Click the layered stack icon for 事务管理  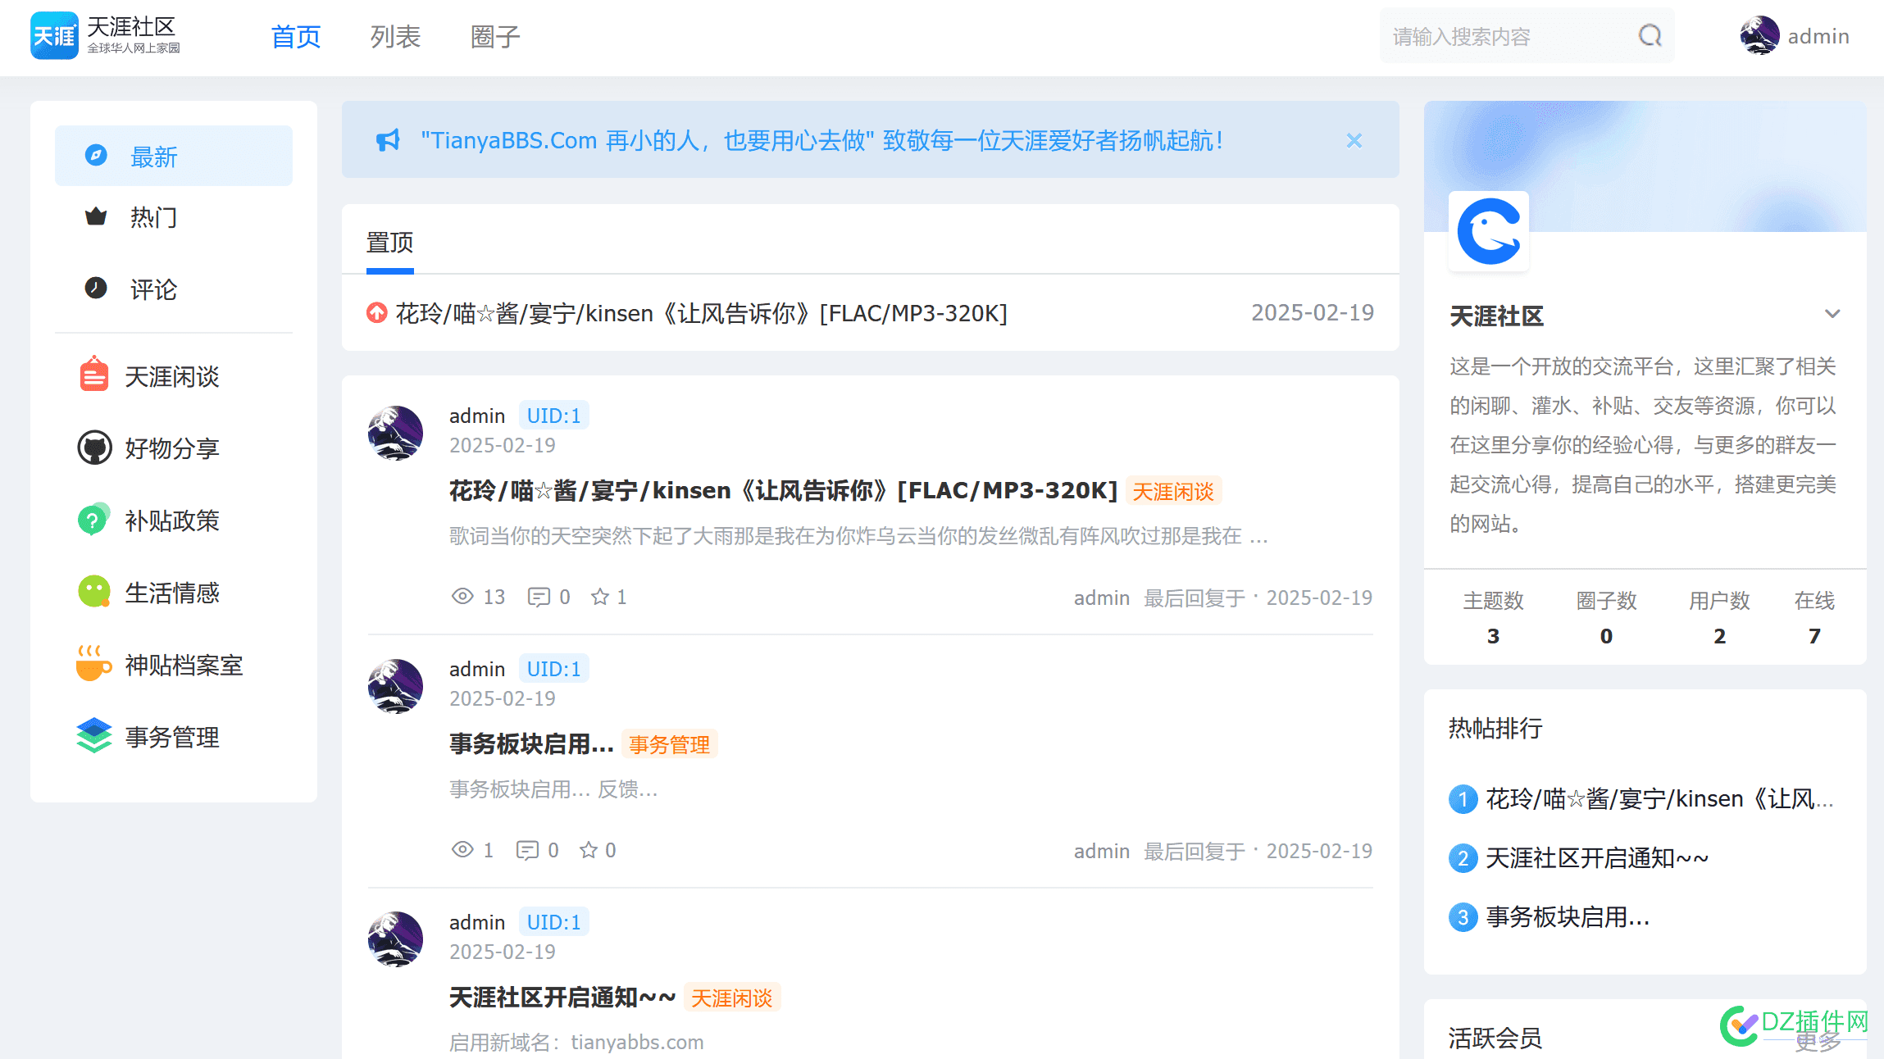94,735
